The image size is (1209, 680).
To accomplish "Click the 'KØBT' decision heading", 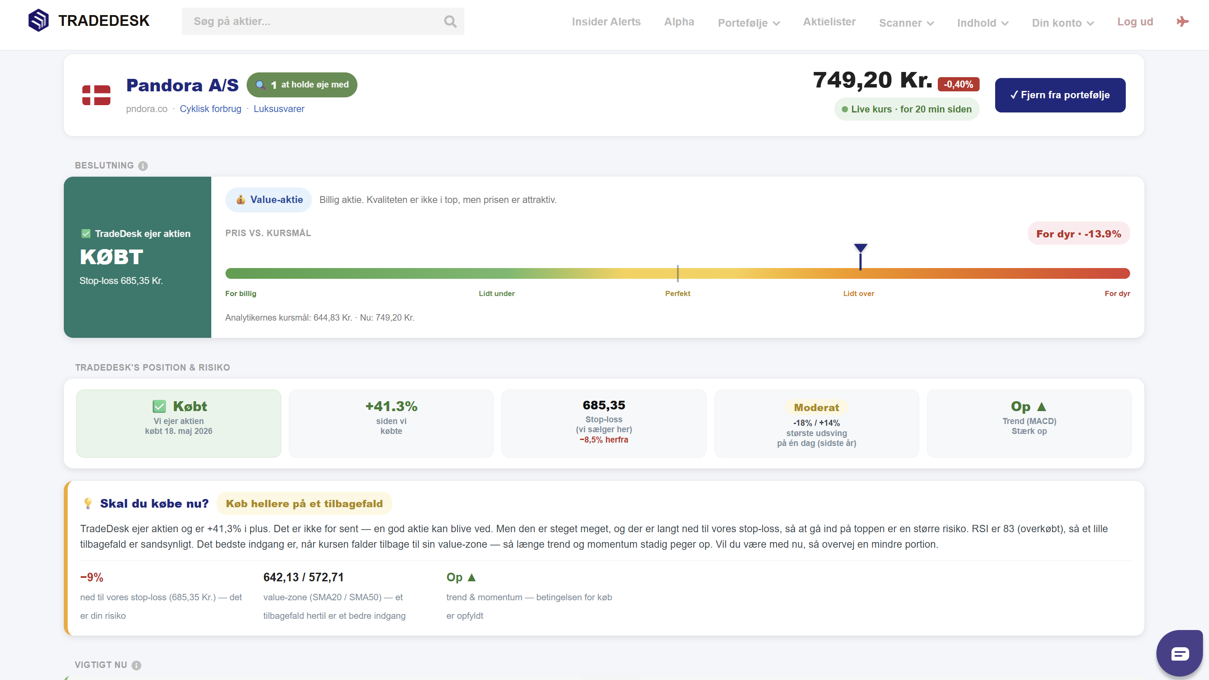I will pyautogui.click(x=111, y=257).
